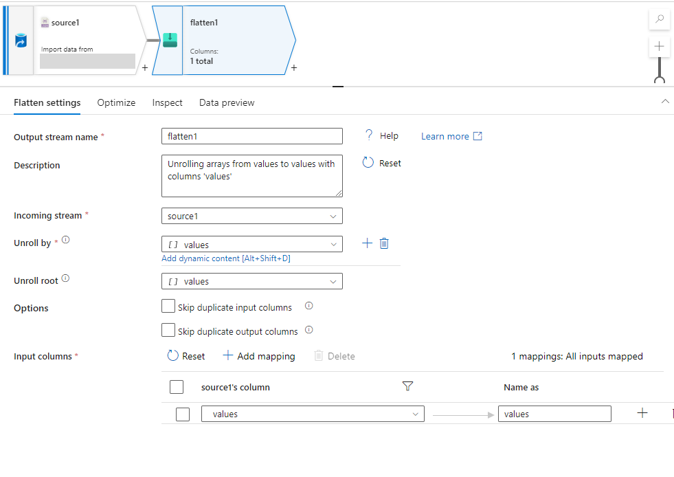Enable Skip duplicate input columns
The image size is (674, 477).
pyautogui.click(x=168, y=307)
